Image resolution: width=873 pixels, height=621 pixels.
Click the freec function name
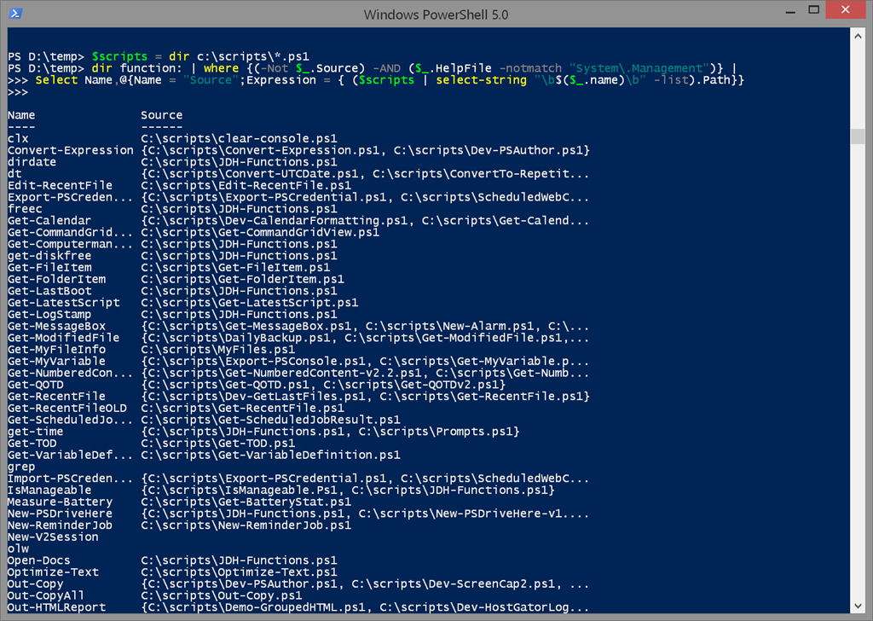coord(25,209)
